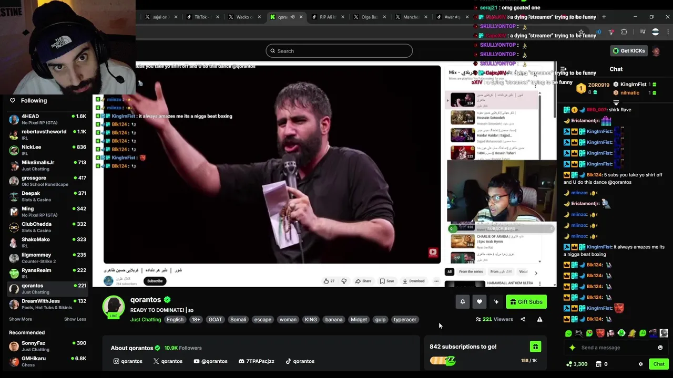Open grossgore channel in sidebar
This screenshot has height=378, width=673.
[47, 181]
